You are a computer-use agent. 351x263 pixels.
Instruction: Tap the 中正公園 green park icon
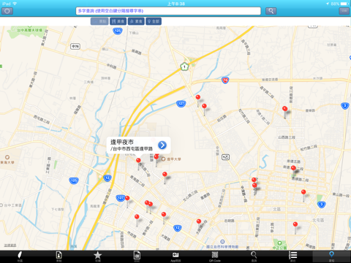pyautogui.click(x=279, y=243)
